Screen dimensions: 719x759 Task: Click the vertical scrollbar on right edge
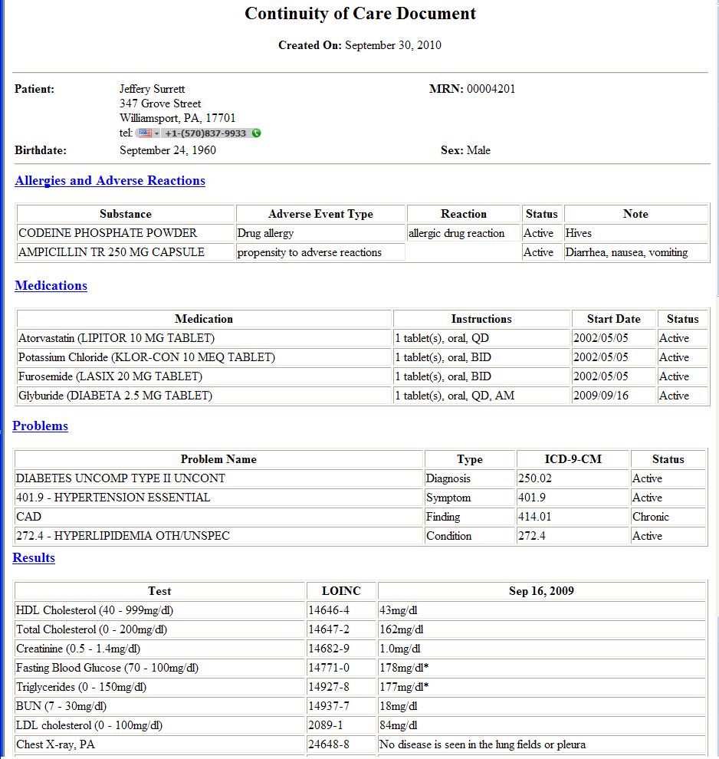717,145
